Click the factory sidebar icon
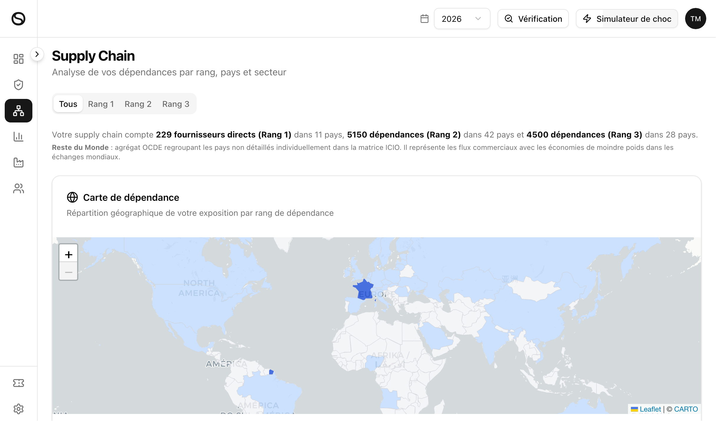 pyautogui.click(x=18, y=163)
